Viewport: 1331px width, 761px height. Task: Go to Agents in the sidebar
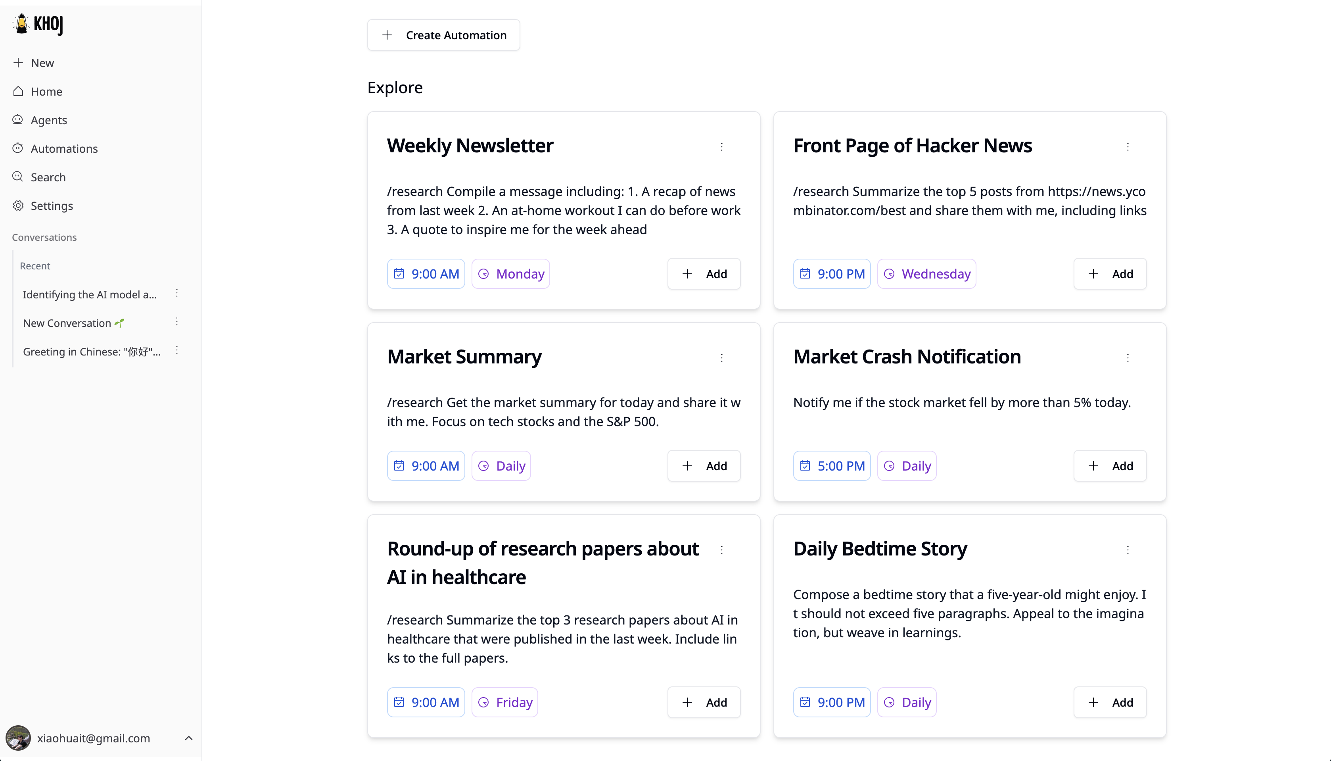pos(48,120)
